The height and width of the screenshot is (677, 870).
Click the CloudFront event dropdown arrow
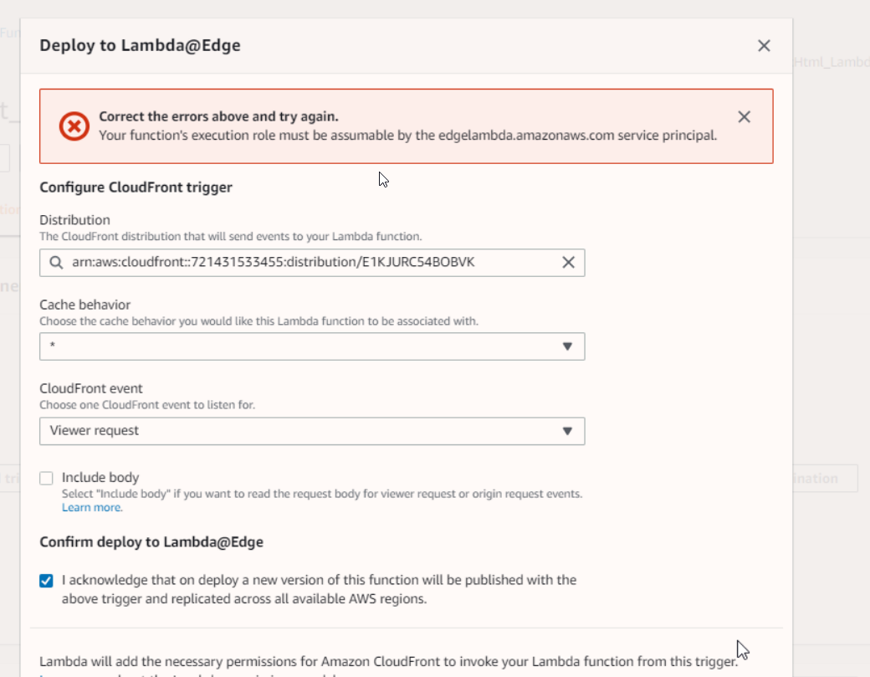click(566, 431)
